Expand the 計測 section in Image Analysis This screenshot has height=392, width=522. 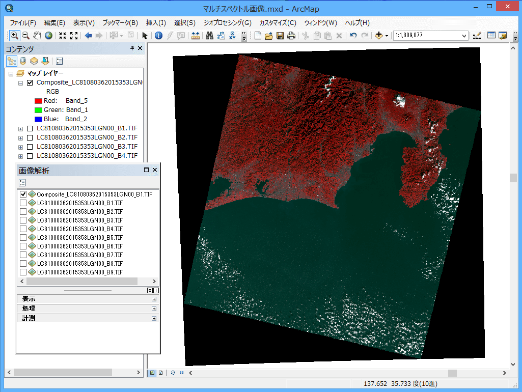(154, 318)
